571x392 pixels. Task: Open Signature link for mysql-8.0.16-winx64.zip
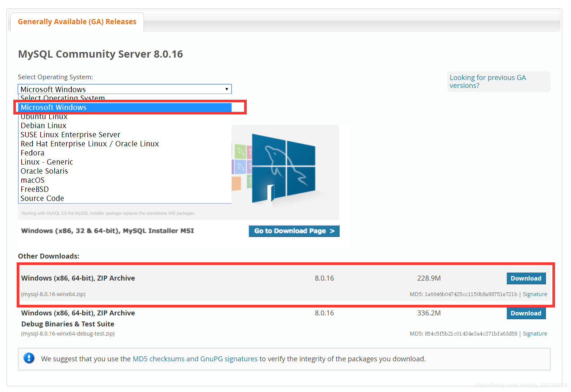[535, 294]
